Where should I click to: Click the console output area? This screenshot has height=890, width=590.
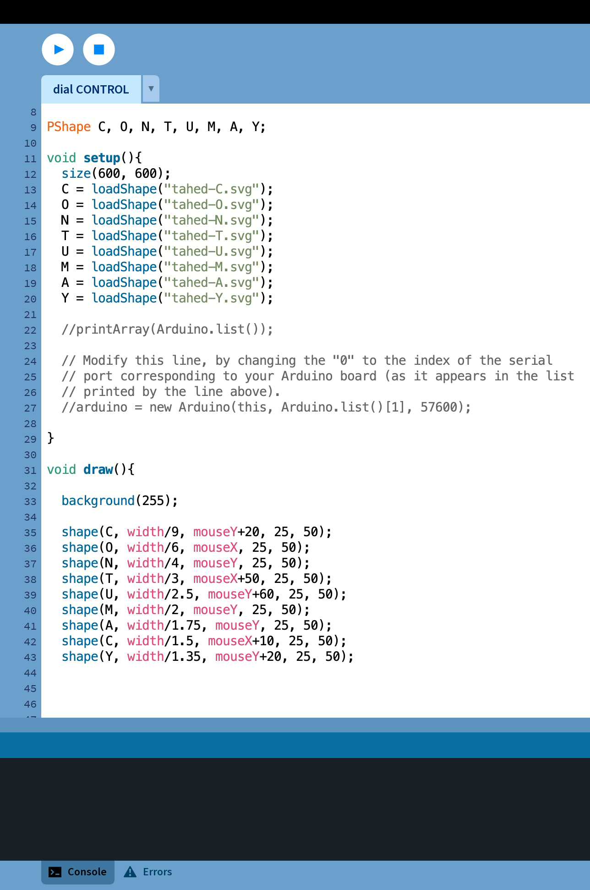click(x=295, y=809)
